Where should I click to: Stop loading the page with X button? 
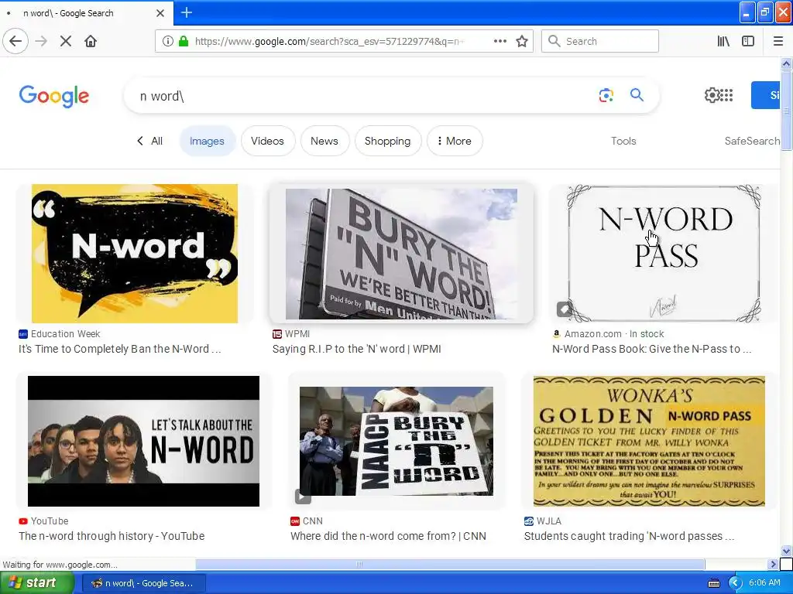[x=66, y=41]
